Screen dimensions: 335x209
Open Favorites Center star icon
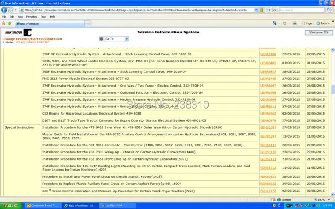pos(4,24)
